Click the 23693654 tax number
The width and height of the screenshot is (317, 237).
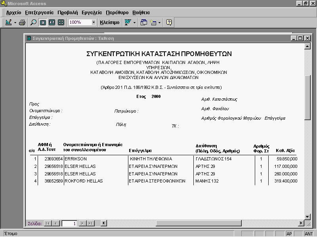point(53,159)
